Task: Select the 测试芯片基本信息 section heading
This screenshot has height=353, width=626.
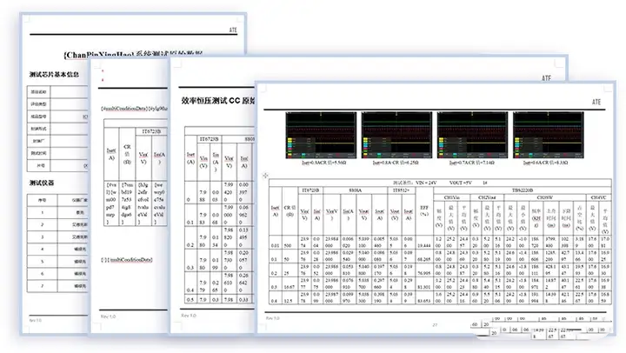Action: pos(54,75)
